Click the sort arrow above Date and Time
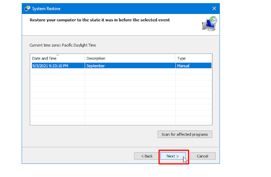271x177 pixels. 57,55
